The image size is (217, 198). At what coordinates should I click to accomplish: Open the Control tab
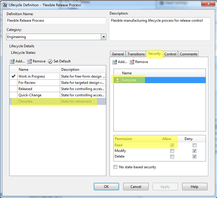[x=170, y=54]
